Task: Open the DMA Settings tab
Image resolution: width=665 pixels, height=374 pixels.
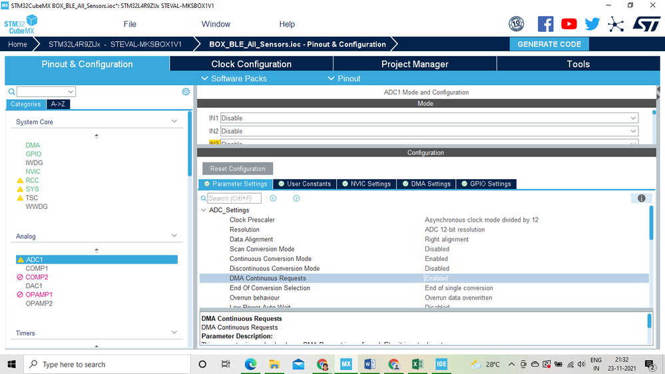Action: click(427, 184)
